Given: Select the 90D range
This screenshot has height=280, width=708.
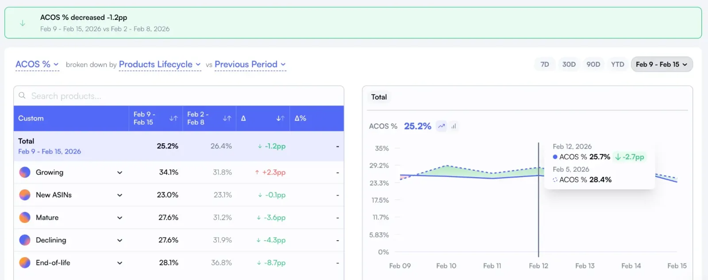Looking at the screenshot, I should pos(593,64).
